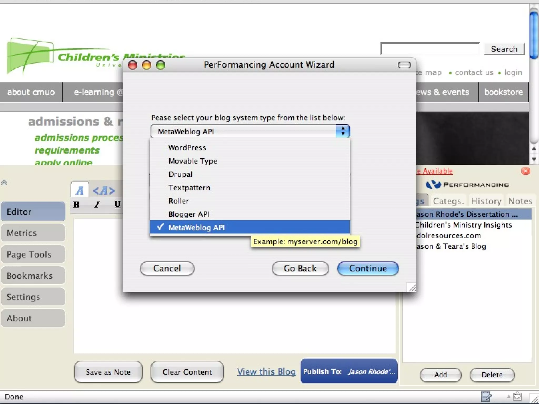Open the Categs. tab
The image size is (539, 404).
448,201
